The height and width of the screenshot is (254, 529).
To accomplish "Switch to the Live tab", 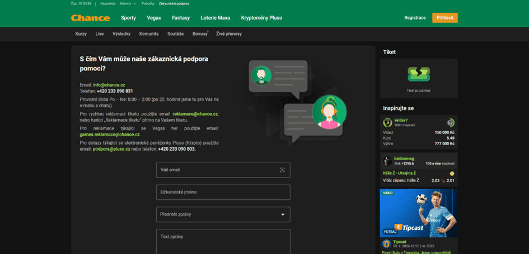I will pos(100,34).
